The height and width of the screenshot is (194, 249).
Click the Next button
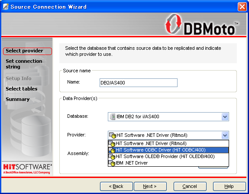[150, 186]
